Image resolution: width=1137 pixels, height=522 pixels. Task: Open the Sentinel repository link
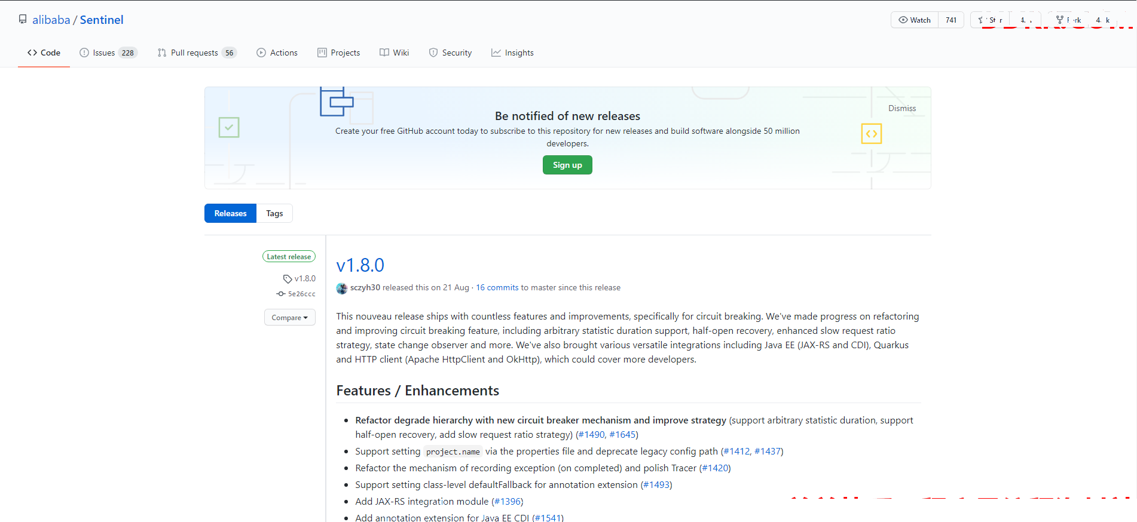pos(102,20)
